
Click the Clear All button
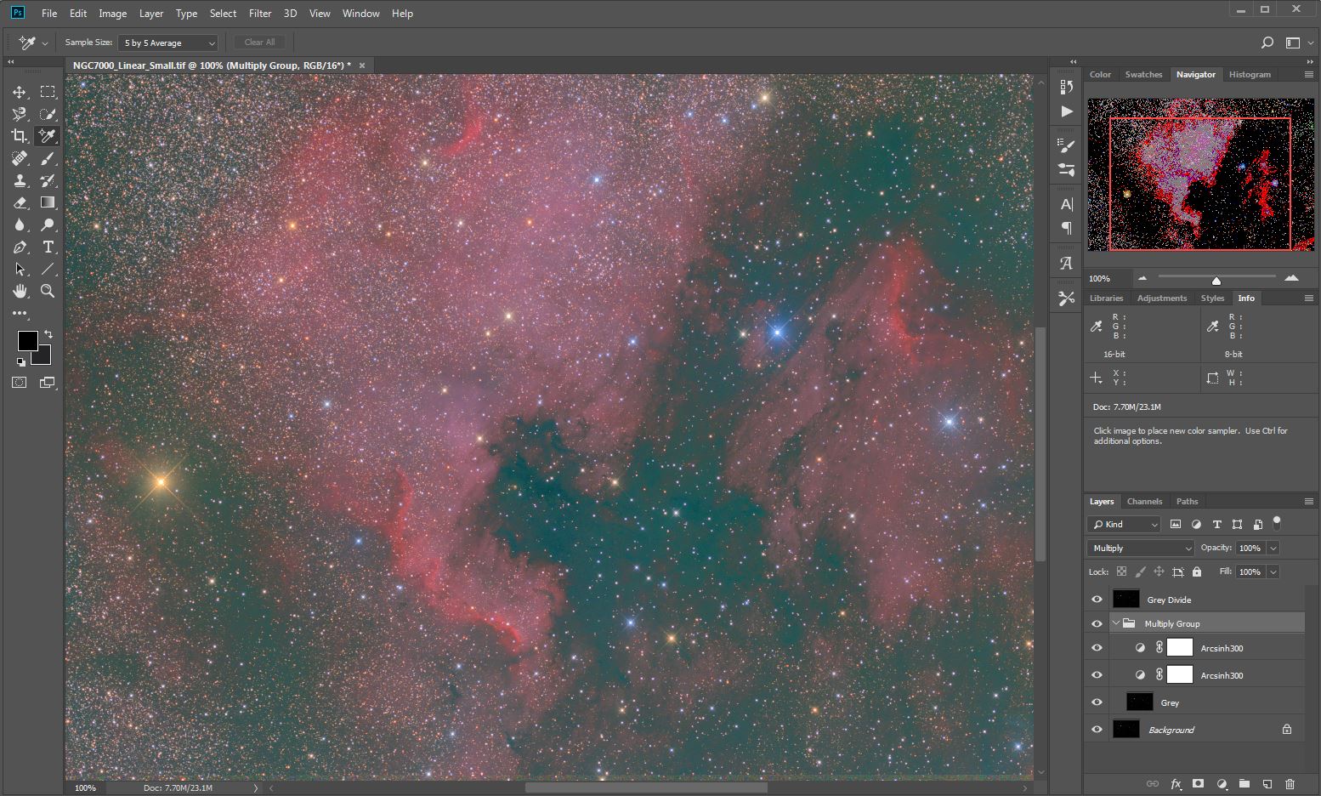[x=259, y=43]
